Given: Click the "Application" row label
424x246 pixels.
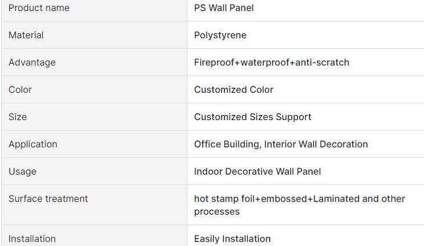Looking at the screenshot, I should click(x=33, y=144).
